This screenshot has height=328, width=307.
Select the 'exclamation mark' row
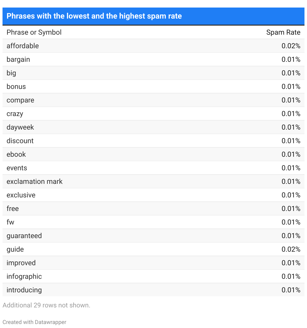click(x=153, y=182)
